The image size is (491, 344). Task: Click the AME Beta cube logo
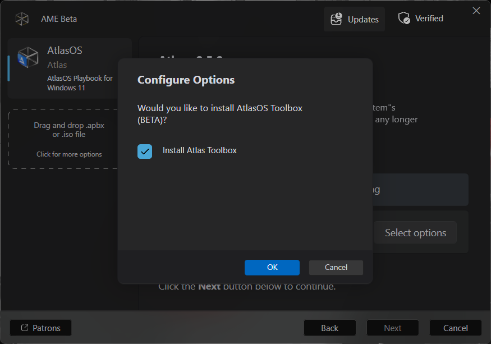[x=22, y=19]
